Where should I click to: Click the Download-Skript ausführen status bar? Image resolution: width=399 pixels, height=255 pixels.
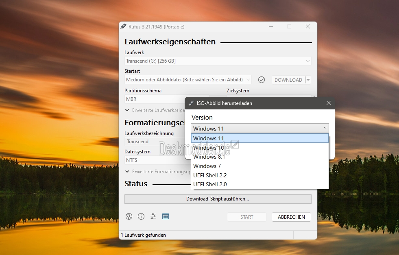(218, 199)
